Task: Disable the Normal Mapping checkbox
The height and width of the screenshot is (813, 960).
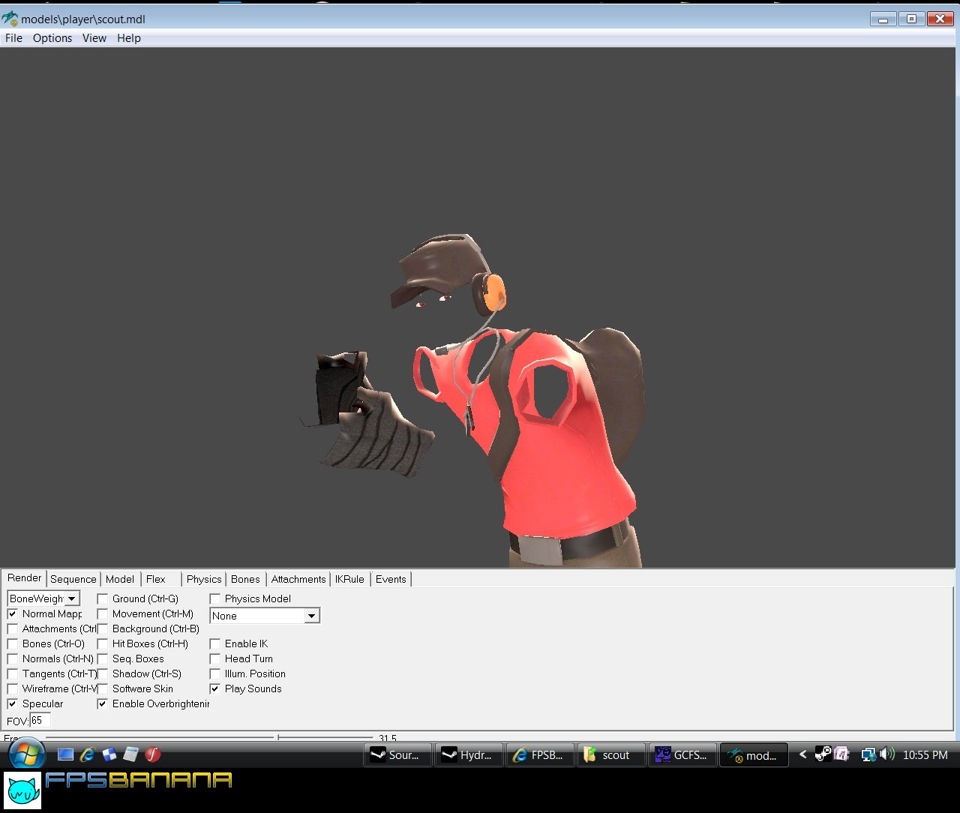Action: tap(13, 613)
